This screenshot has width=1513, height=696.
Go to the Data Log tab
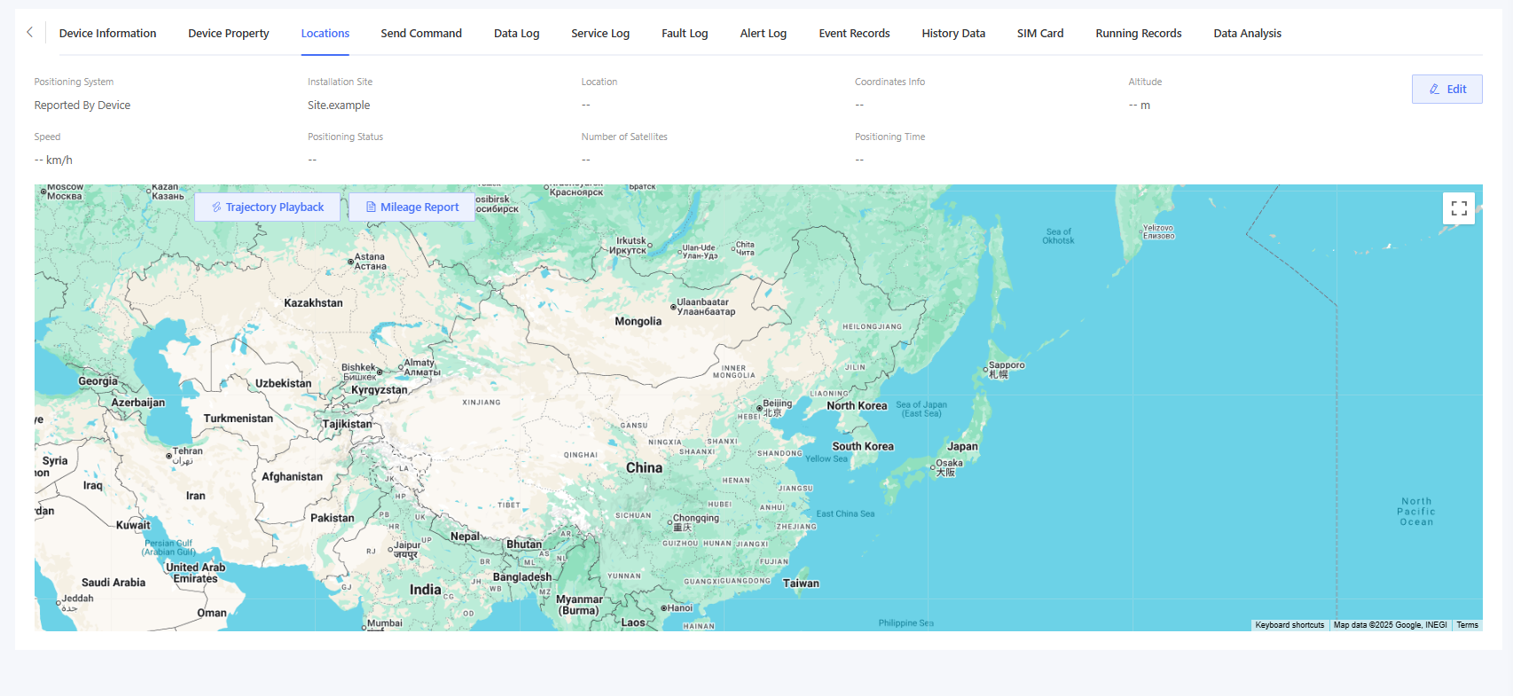coord(516,34)
